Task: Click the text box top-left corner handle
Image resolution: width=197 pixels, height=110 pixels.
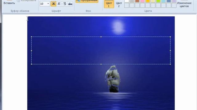Action: [x=31, y=37]
